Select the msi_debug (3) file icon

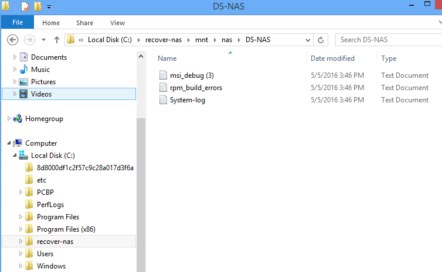click(x=163, y=75)
